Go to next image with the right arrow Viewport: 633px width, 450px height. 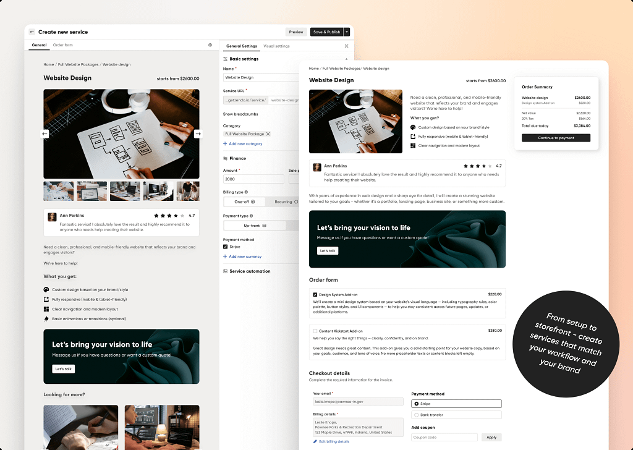tap(198, 134)
